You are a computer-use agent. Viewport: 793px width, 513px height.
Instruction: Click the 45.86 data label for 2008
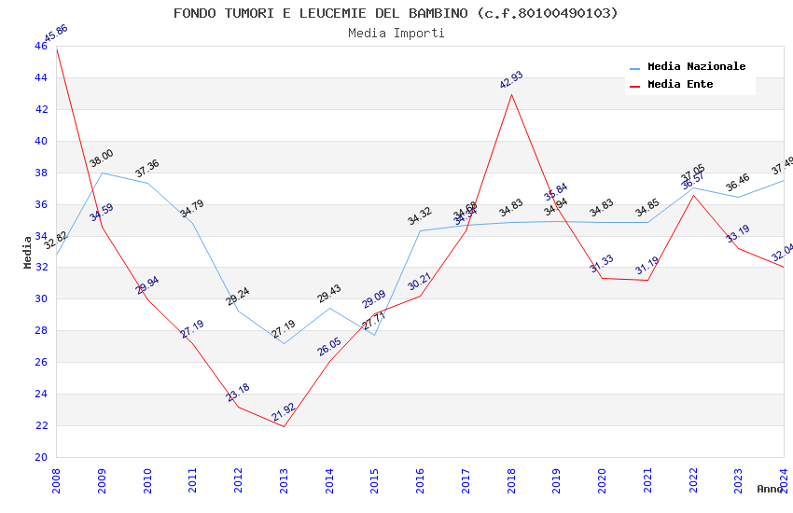(56, 34)
